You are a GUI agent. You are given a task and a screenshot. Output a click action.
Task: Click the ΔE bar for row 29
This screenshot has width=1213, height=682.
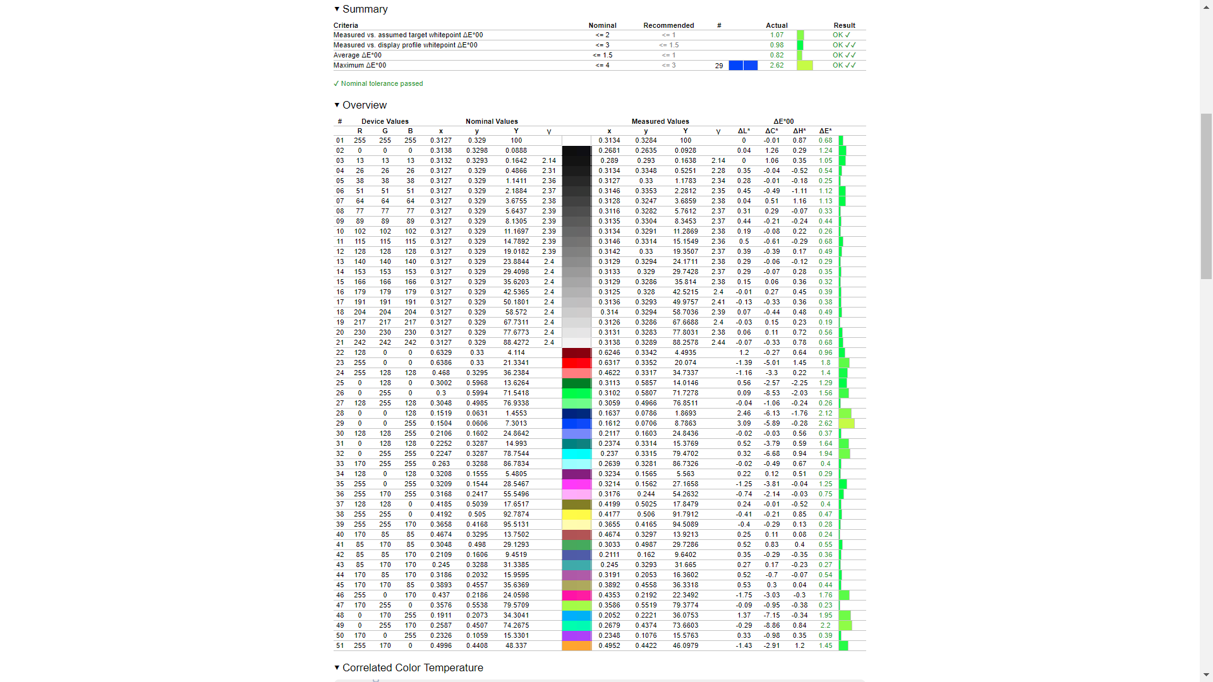(x=847, y=424)
